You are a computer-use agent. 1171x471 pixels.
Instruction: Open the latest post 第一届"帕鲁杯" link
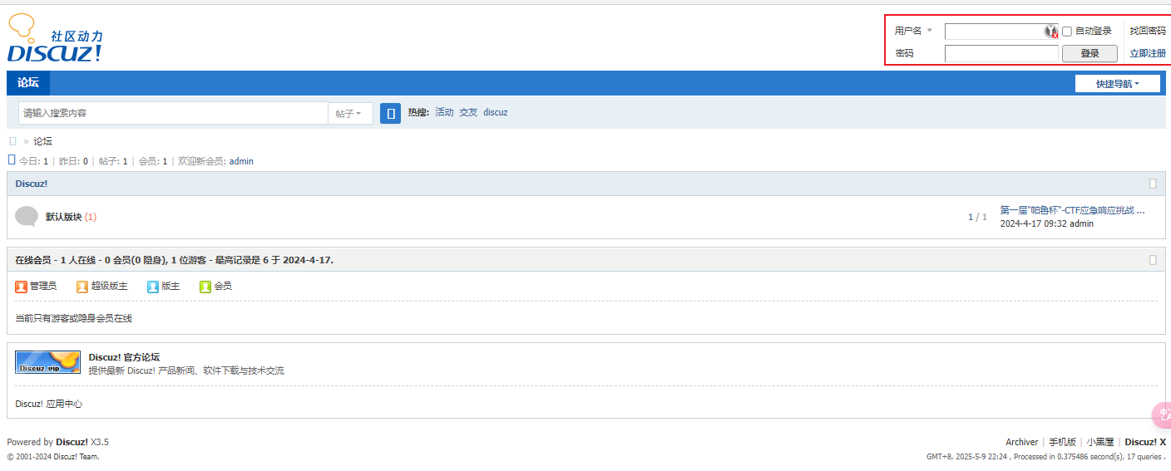coord(1072,210)
